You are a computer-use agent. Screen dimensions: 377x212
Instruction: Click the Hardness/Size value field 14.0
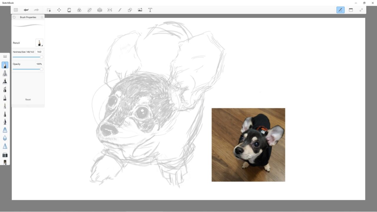(39, 52)
